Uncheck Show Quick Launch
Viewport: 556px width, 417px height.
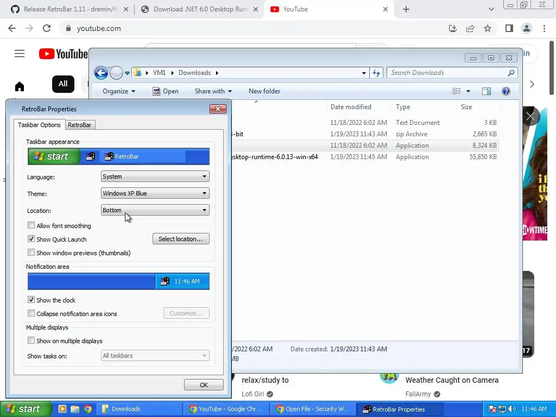click(31, 239)
